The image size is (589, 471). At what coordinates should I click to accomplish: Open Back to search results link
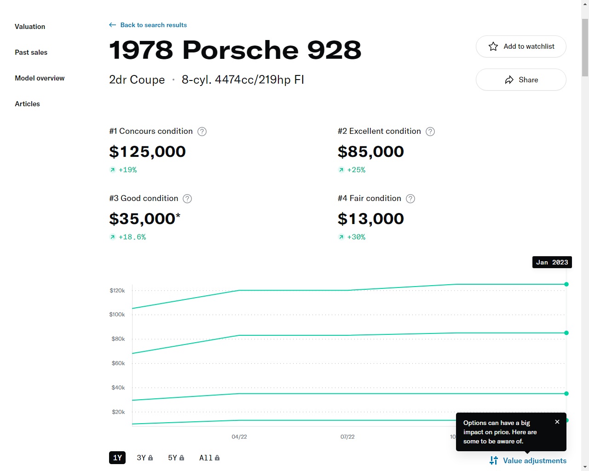(153, 25)
